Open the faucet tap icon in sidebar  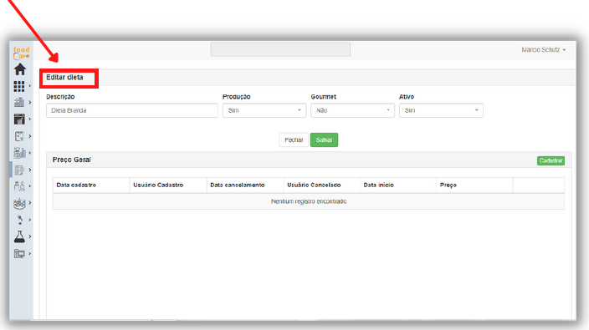click(19, 220)
